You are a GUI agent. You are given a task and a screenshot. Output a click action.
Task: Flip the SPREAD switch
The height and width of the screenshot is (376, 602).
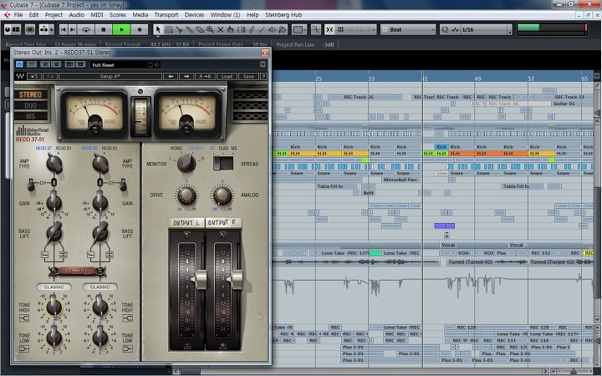click(x=223, y=164)
